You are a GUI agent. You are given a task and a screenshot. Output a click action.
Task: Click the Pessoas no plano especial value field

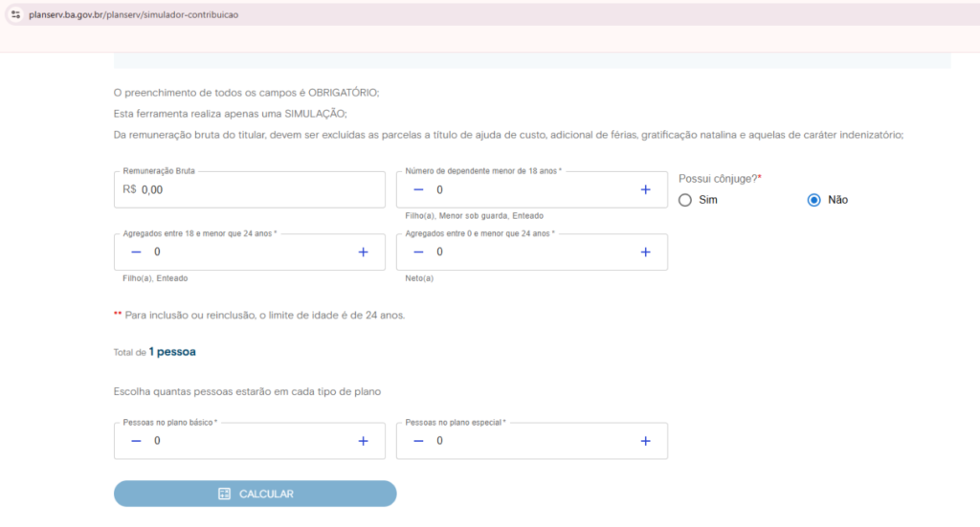coord(531,441)
